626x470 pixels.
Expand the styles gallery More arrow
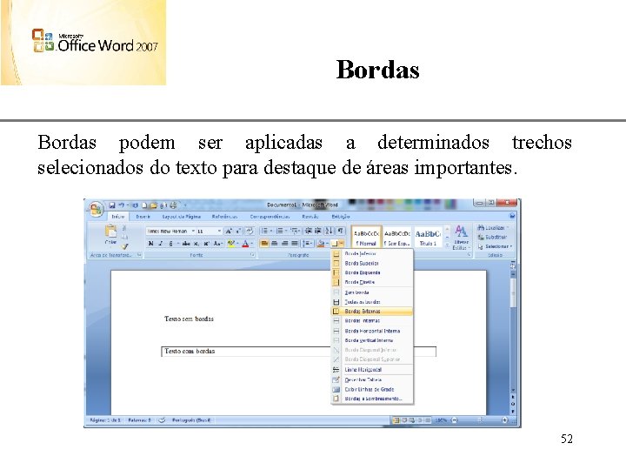(x=447, y=245)
